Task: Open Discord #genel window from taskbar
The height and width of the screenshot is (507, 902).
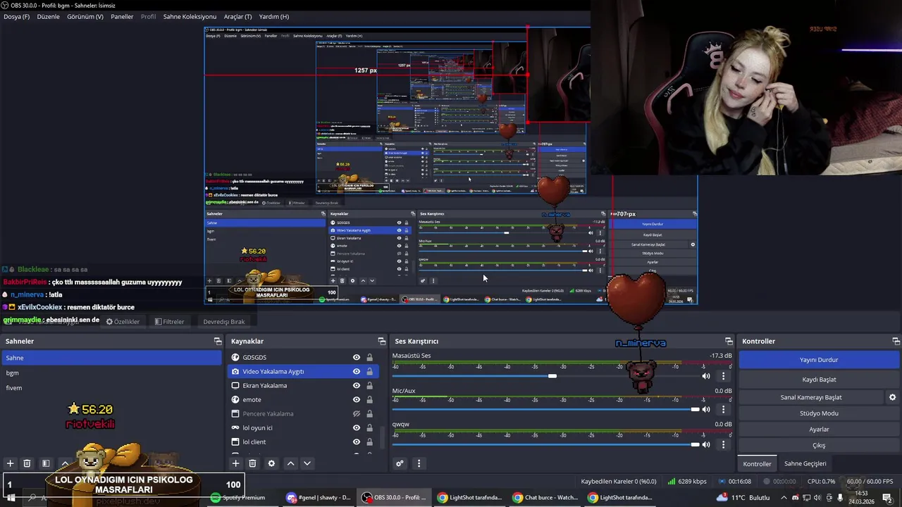Action: (x=319, y=497)
